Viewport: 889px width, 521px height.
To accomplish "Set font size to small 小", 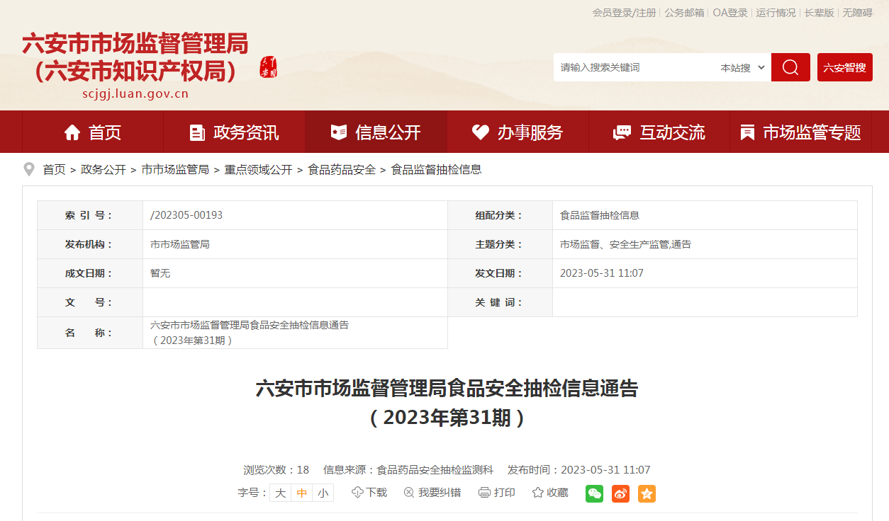I will tap(323, 493).
